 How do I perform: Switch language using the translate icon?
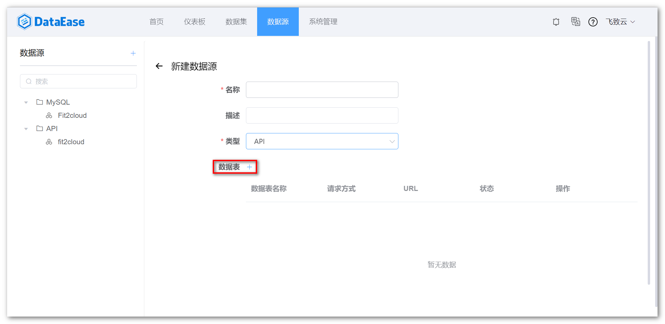[x=575, y=22]
